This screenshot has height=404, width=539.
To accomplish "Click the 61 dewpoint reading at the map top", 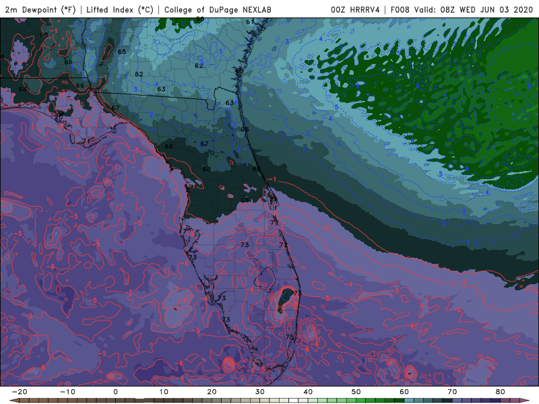I will click(250, 22).
